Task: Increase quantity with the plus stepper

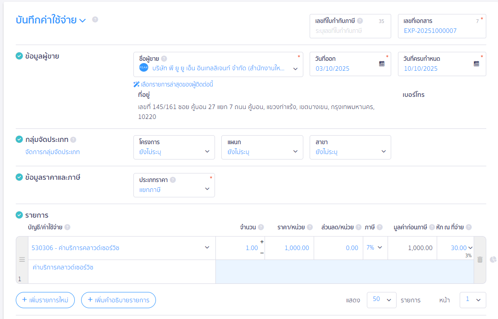Action: pyautogui.click(x=262, y=242)
